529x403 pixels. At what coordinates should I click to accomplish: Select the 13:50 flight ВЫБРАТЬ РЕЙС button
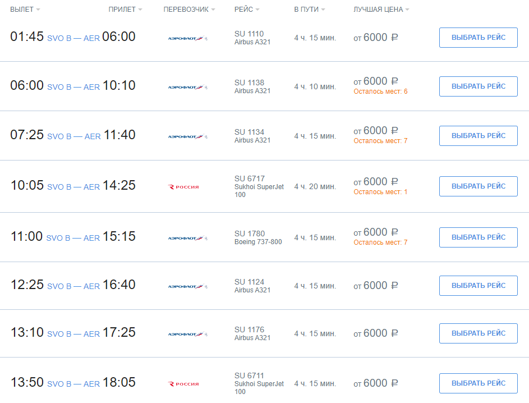tap(479, 383)
